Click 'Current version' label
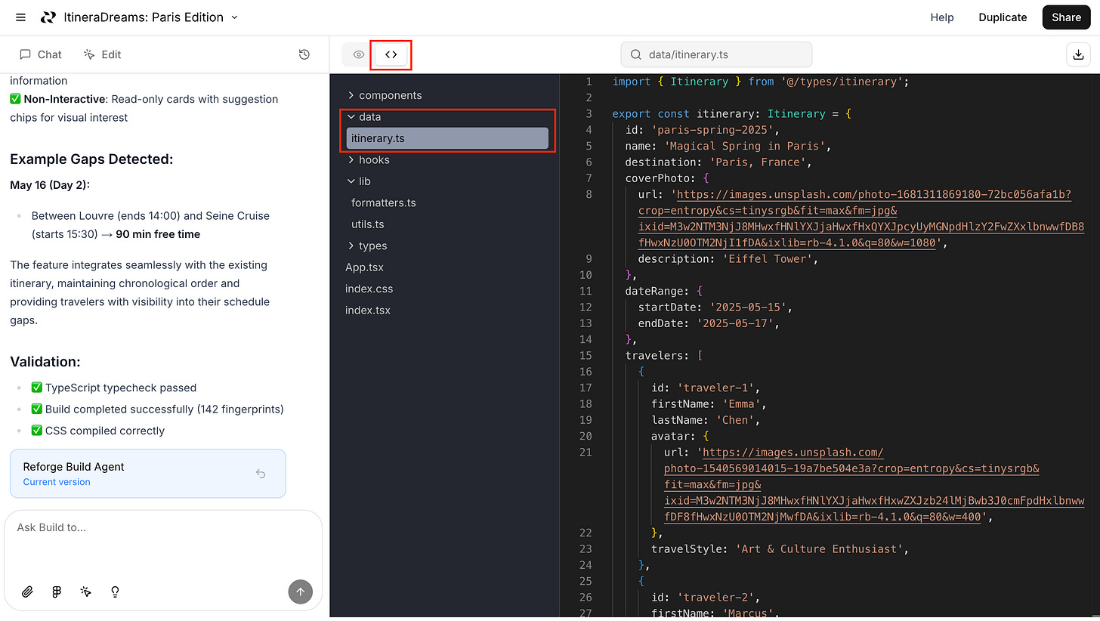Image resolution: width=1100 pixels, height=621 pixels. (x=57, y=482)
